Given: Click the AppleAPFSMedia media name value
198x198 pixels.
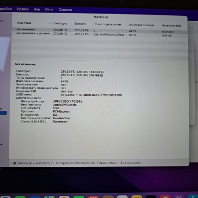Looking at the screenshot, I should click(x=65, y=105).
